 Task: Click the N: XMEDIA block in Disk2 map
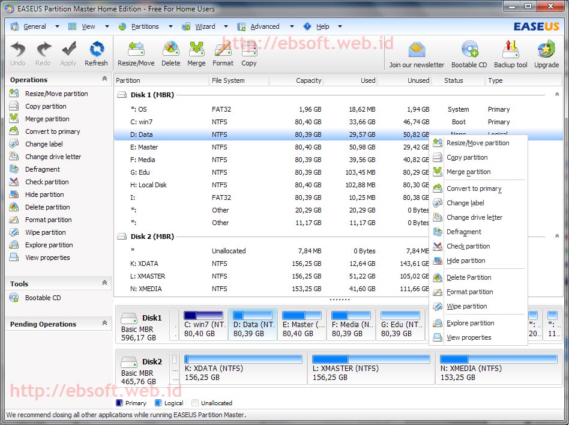coord(499,368)
